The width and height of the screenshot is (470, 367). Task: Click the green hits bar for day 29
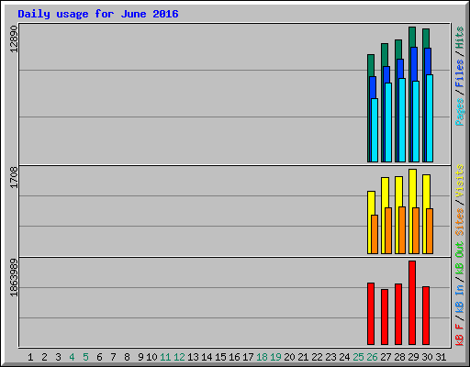[412, 37]
